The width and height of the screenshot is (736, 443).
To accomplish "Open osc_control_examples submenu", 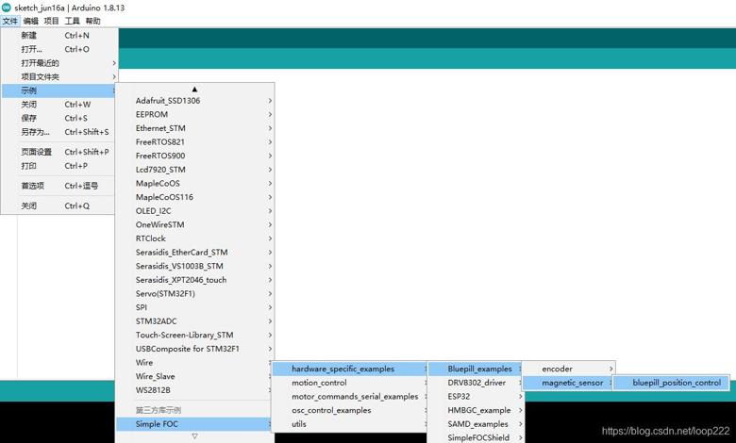I will (x=350, y=411).
